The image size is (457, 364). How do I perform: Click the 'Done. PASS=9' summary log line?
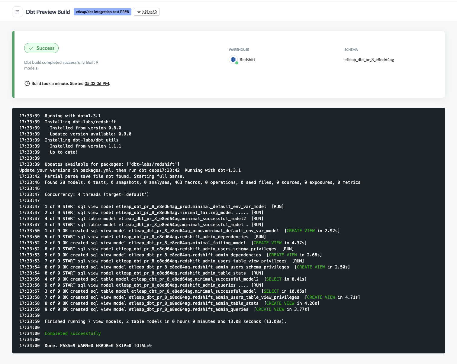(x=98, y=346)
